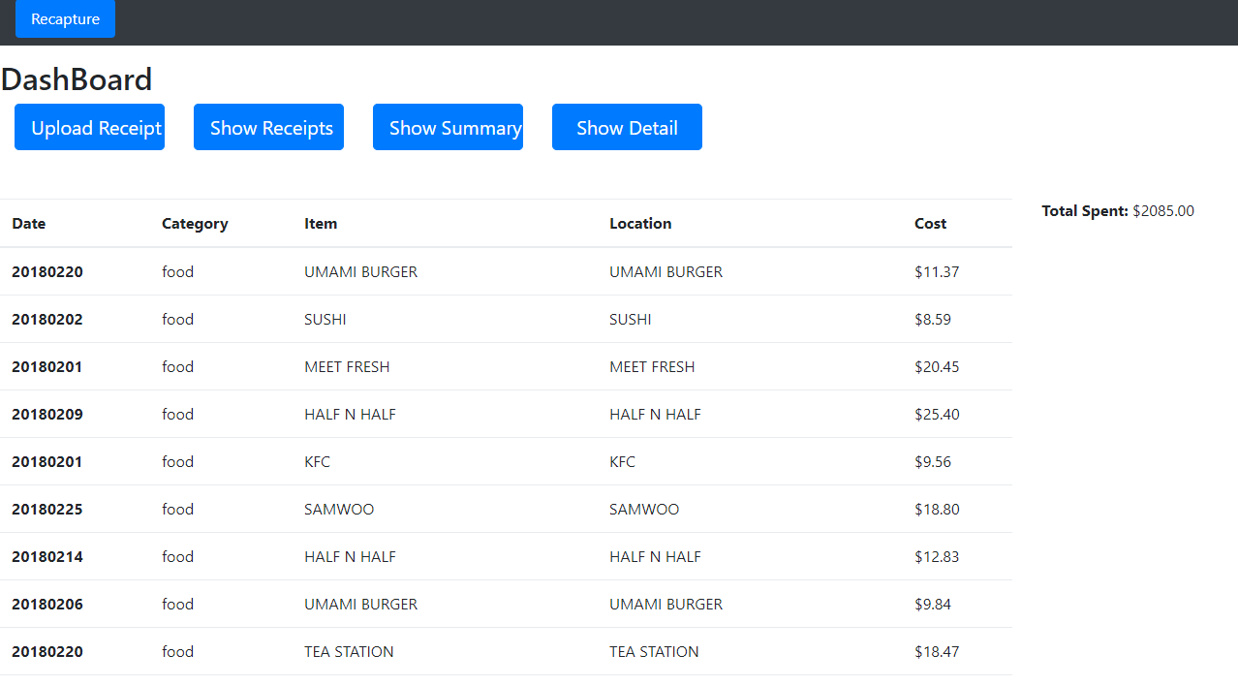Click UMAMI BURGER location in $11.37 row
Image resolution: width=1238 pixels, height=686 pixels.
tap(665, 271)
